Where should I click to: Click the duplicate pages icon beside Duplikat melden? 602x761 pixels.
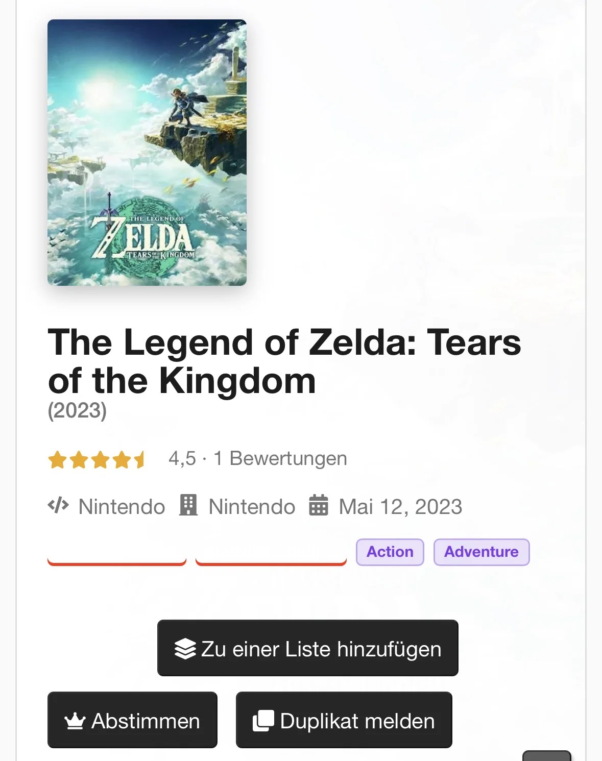pos(263,721)
